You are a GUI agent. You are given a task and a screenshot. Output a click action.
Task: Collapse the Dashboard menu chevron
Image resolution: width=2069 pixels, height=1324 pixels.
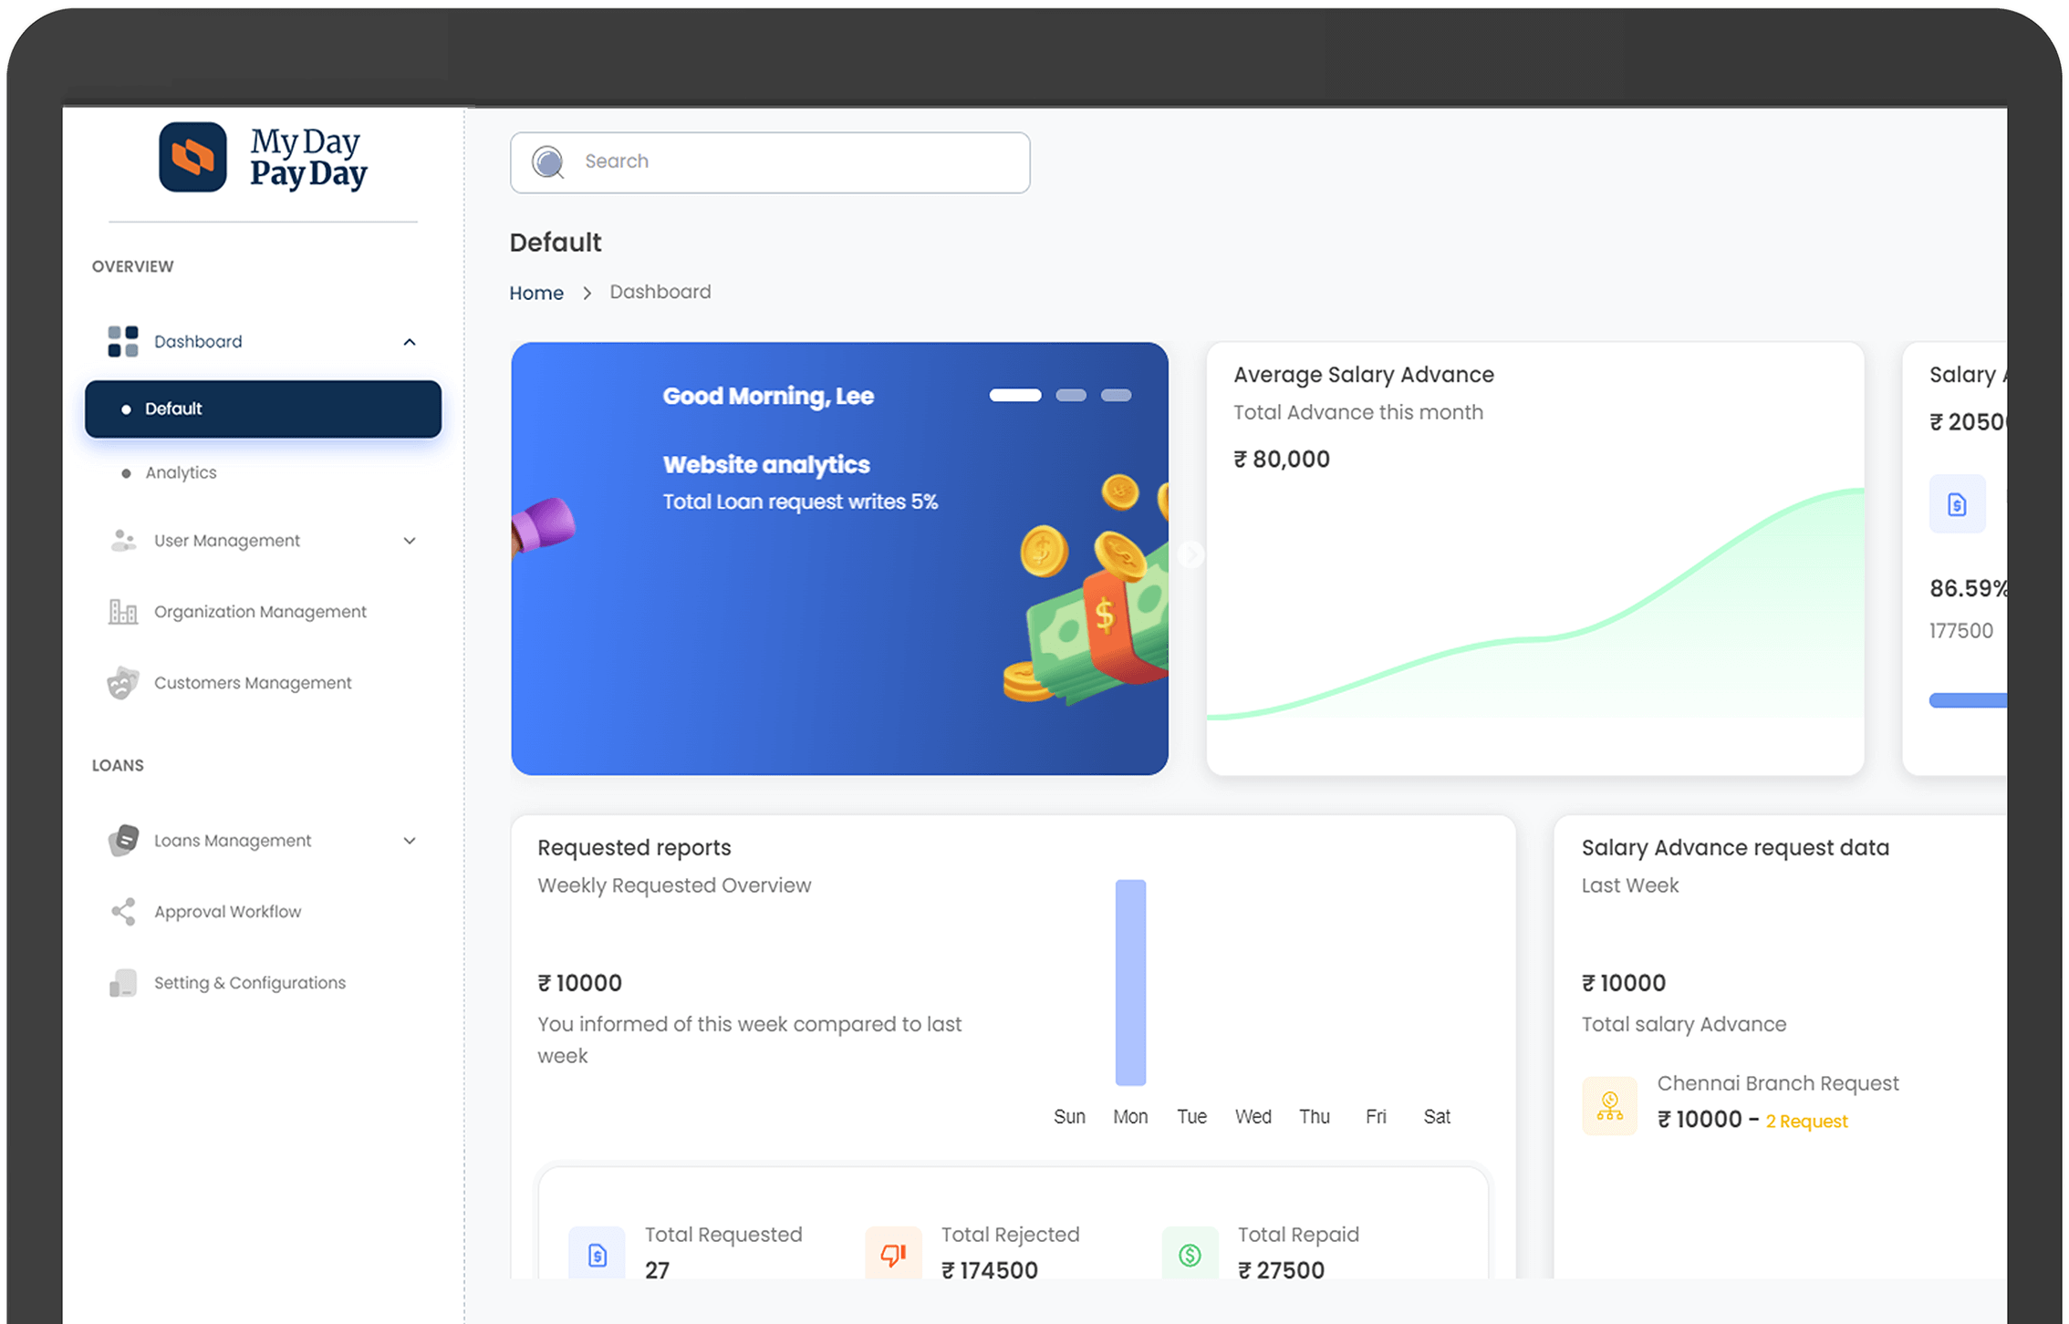coord(410,342)
